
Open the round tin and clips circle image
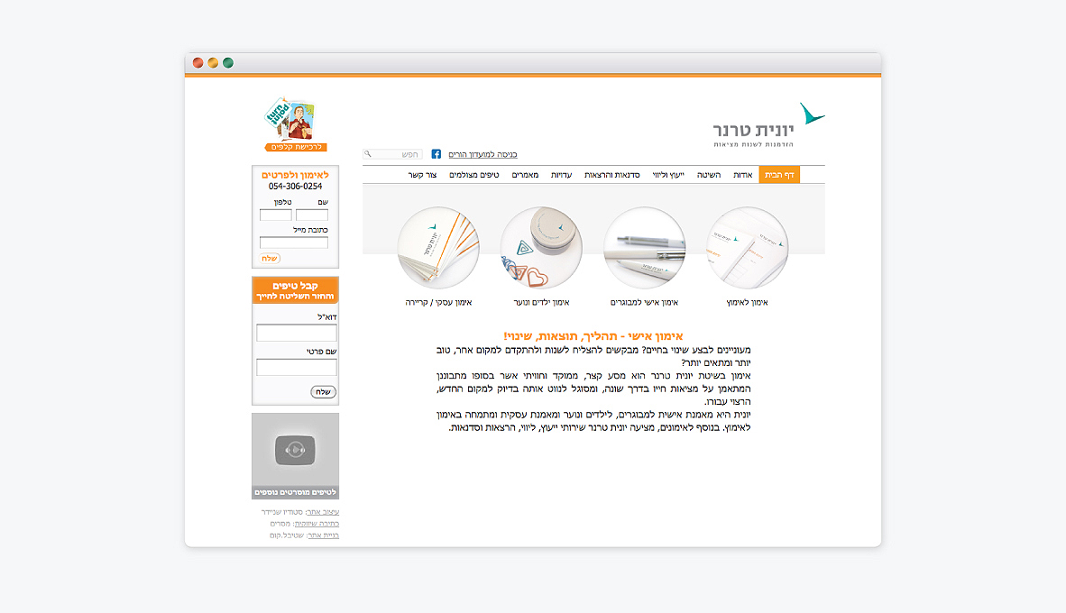coord(541,248)
